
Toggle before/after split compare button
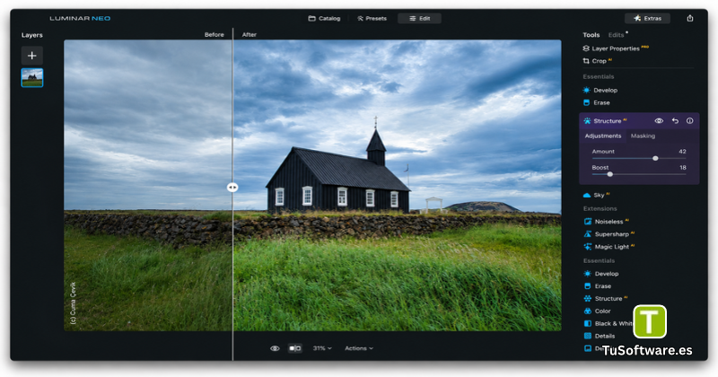(x=295, y=348)
